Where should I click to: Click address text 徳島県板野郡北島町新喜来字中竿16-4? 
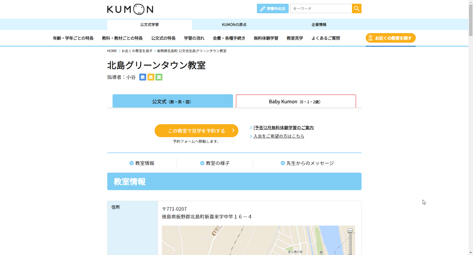coord(207,217)
